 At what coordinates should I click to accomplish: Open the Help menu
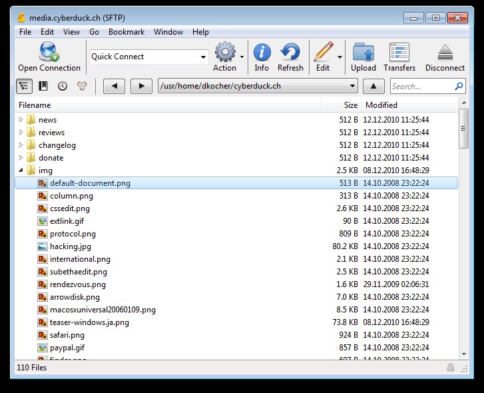point(200,32)
